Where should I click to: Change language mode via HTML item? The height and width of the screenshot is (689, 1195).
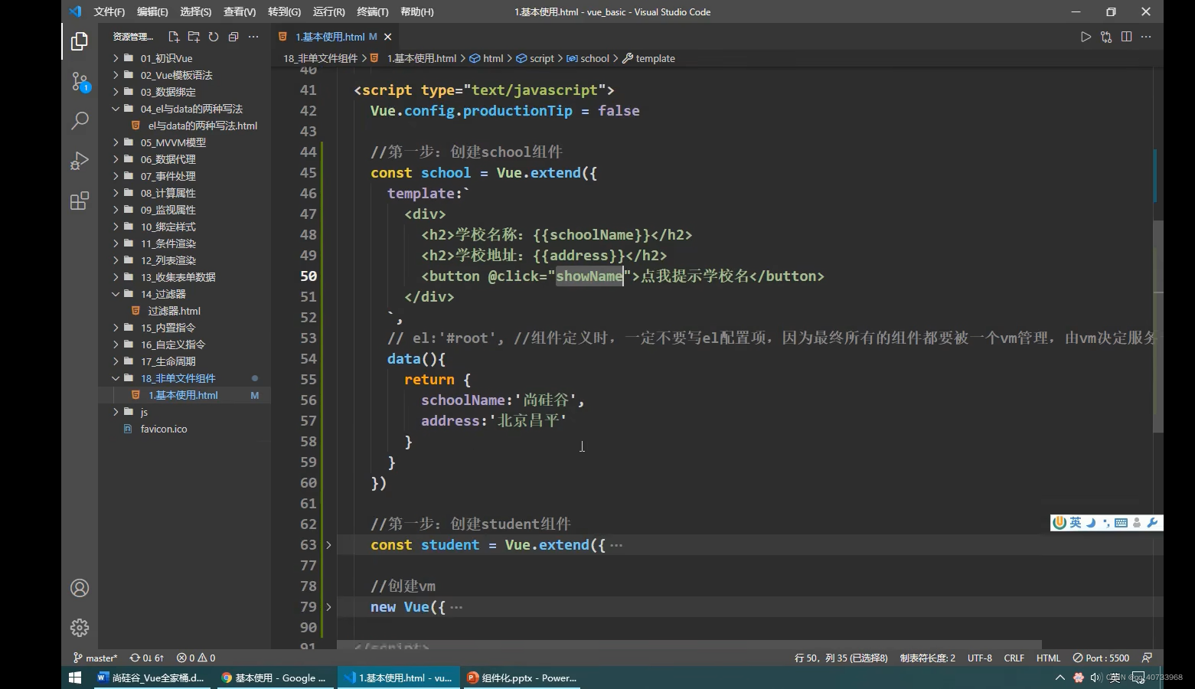1049,658
